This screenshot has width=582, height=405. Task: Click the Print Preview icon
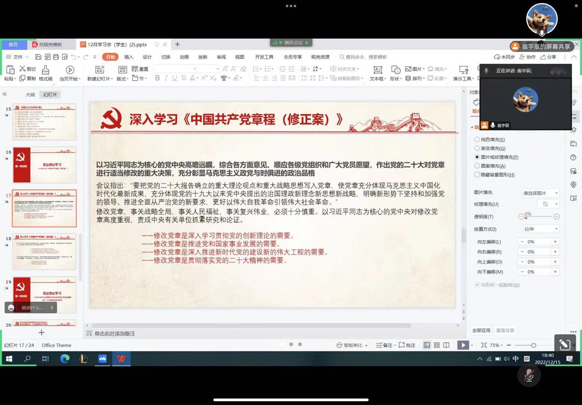coord(65,57)
